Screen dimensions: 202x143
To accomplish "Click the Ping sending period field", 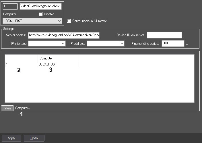I will pyautogui.click(x=173, y=43).
